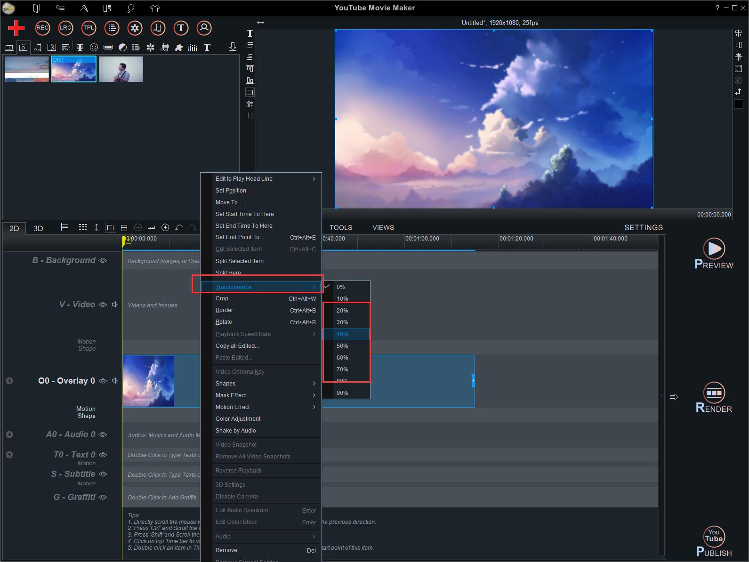Open the TPL template tool
Image resolution: width=749 pixels, height=562 pixels.
[89, 28]
